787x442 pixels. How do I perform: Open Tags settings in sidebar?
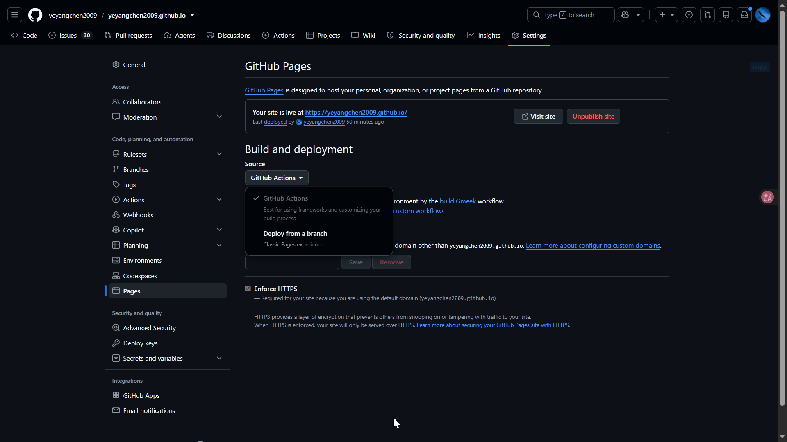tap(168, 185)
